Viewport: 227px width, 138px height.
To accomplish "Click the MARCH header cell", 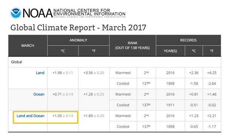I will point(27,46).
